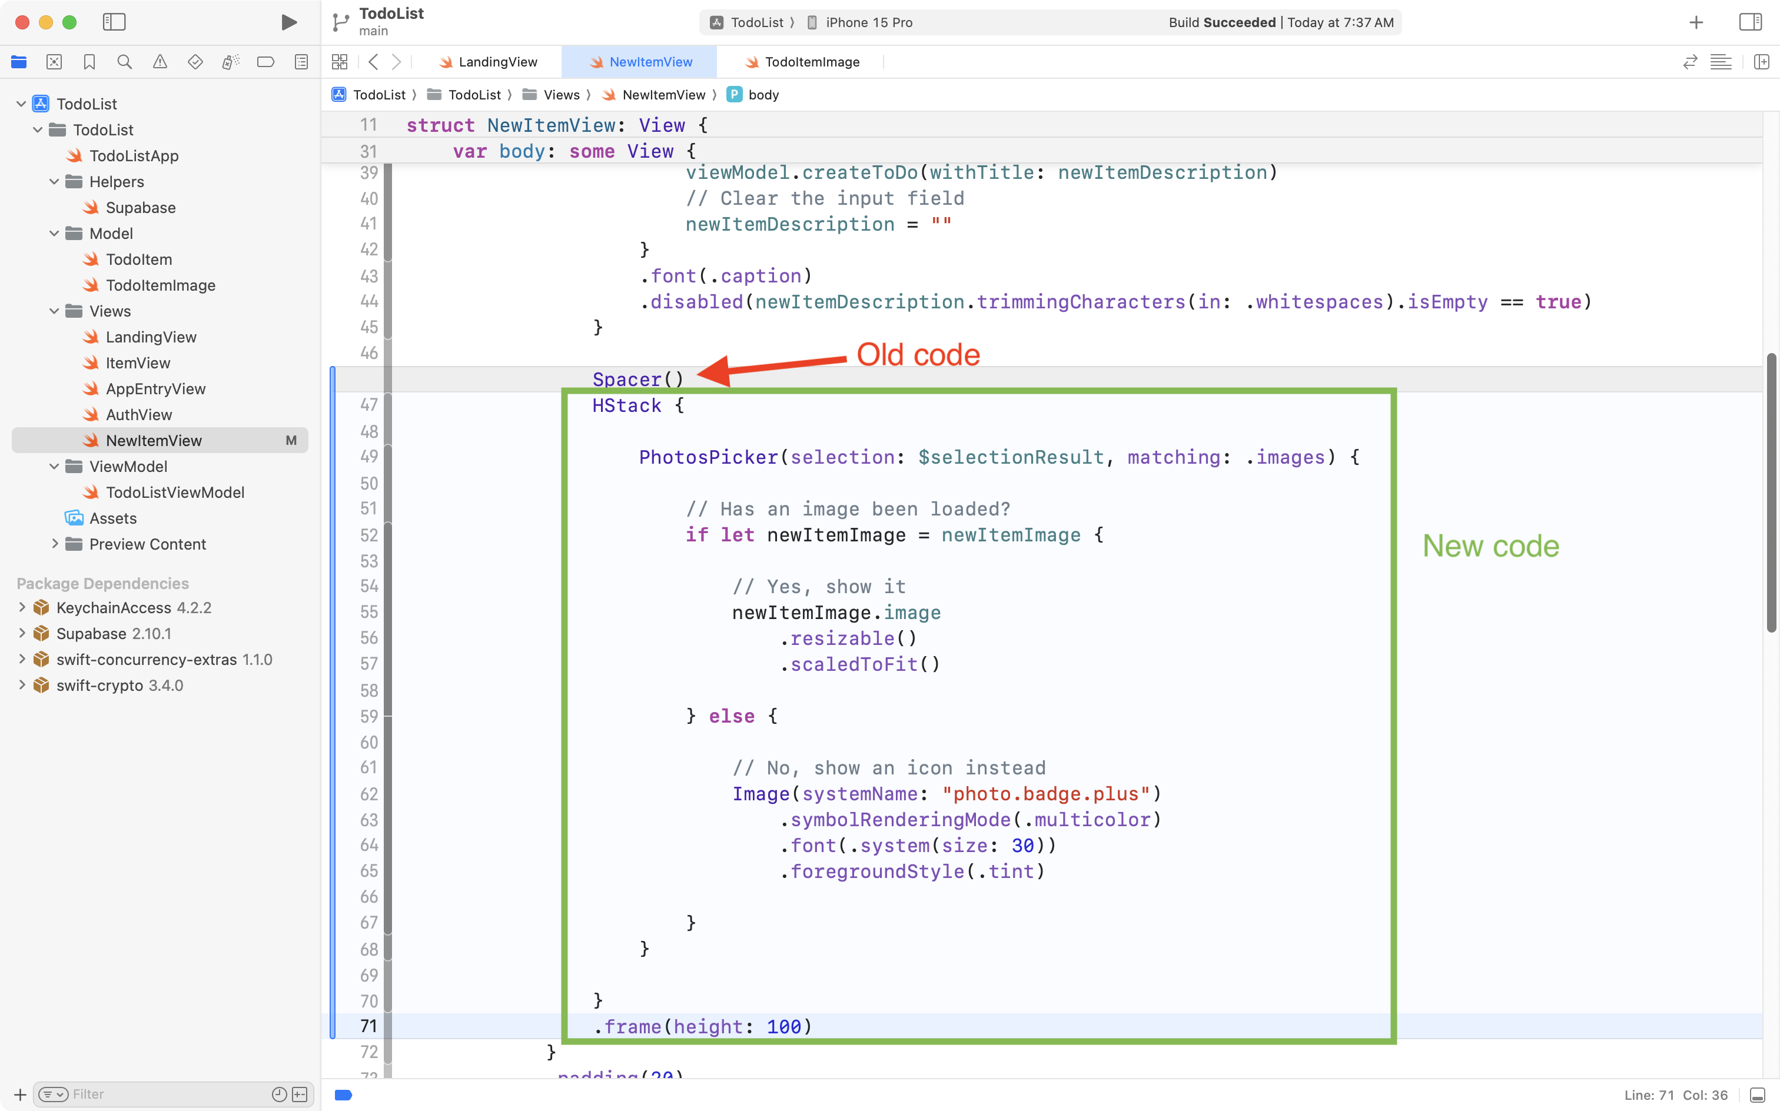Open the Breakpoint navigator tag icon

(x=266, y=62)
